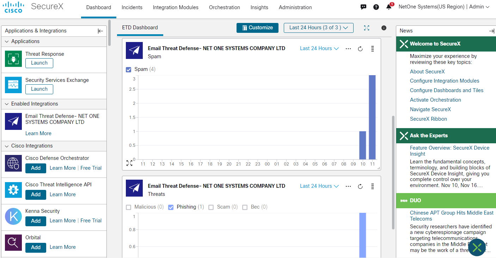Click the left panel scrollbar thumb
Screen dimensions: 496x258
click(110, 33)
